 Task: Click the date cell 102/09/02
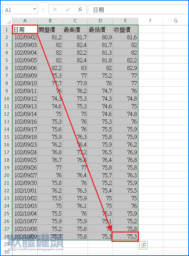[x=25, y=37]
